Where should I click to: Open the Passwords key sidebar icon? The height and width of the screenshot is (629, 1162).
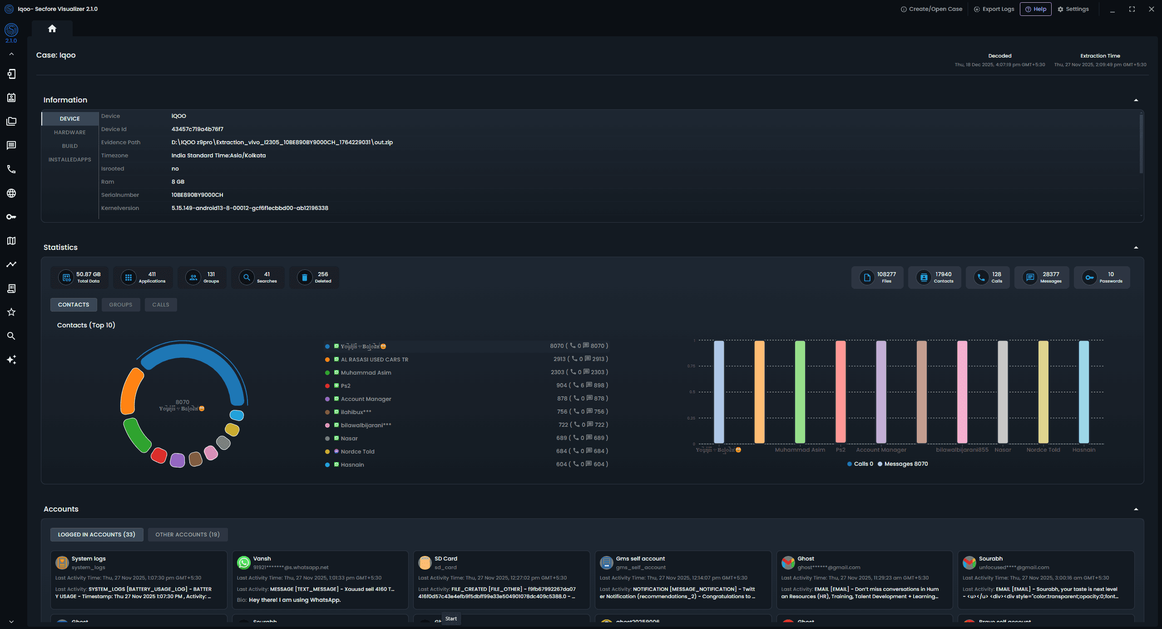11,217
